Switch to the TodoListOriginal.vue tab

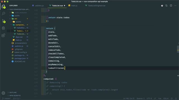click(x=95, y=6)
